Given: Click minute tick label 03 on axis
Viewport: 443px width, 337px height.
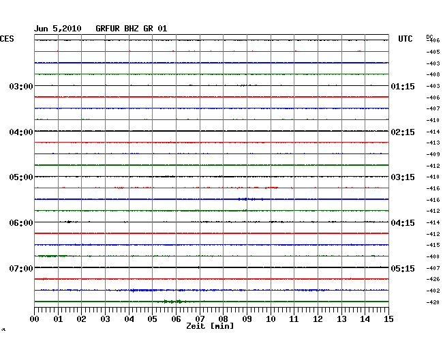Looking at the screenshot, I should point(106,319).
